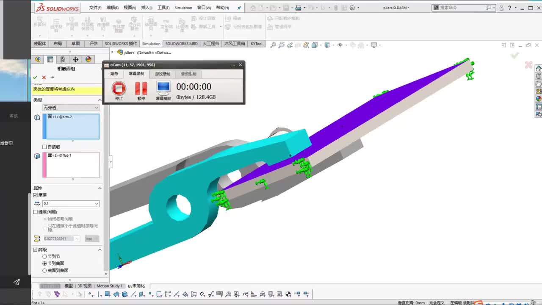The width and height of the screenshot is (542, 305).
Task: Click the 未简化 simulation study tab
Action: tap(137, 286)
